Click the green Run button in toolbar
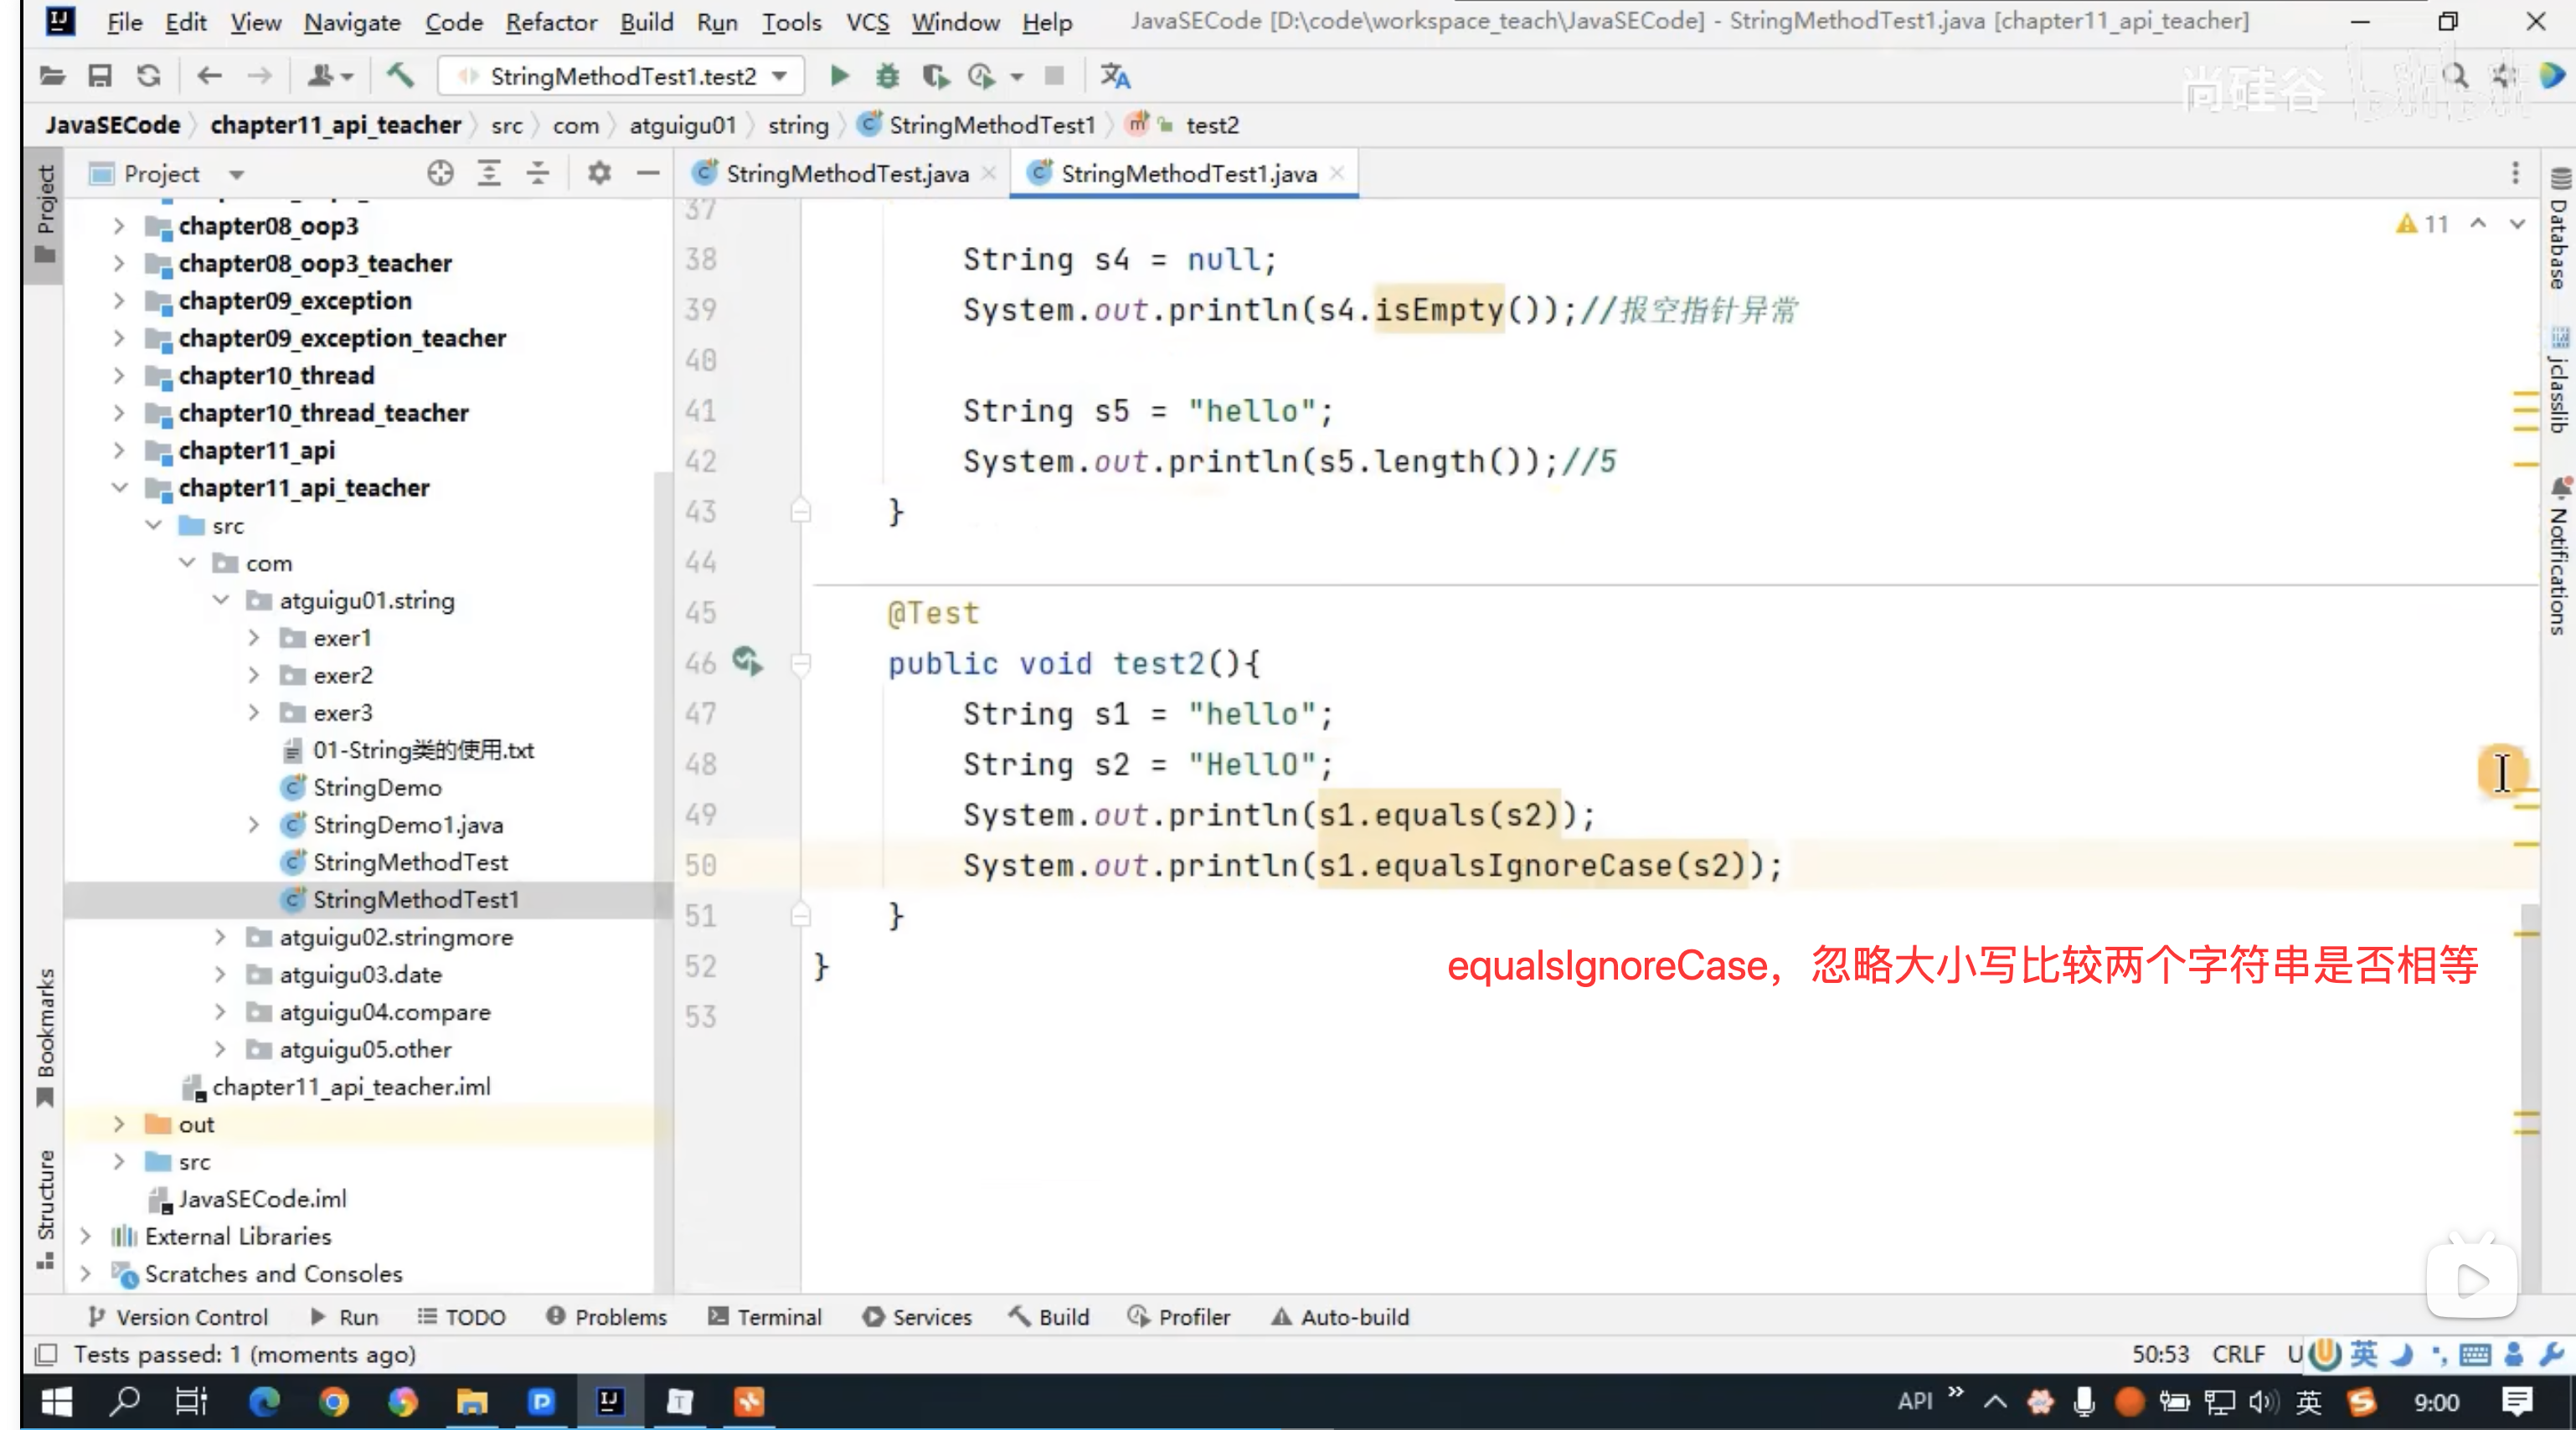This screenshot has height=1430, width=2576. click(839, 76)
